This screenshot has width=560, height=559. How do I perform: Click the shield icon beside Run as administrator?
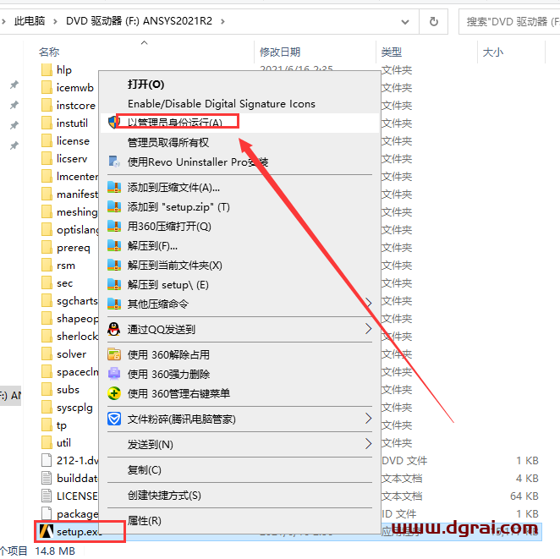(113, 123)
